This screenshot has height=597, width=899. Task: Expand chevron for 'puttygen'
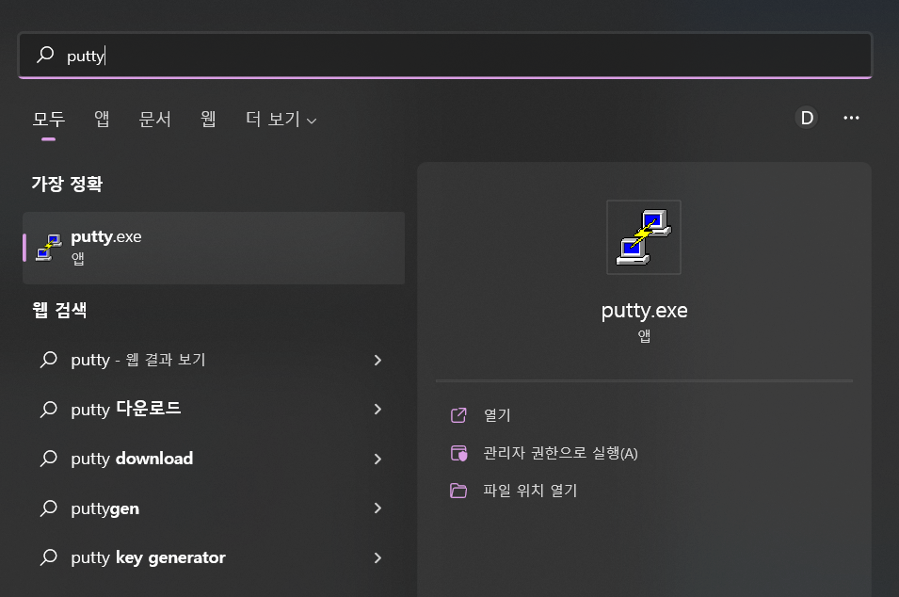(377, 508)
